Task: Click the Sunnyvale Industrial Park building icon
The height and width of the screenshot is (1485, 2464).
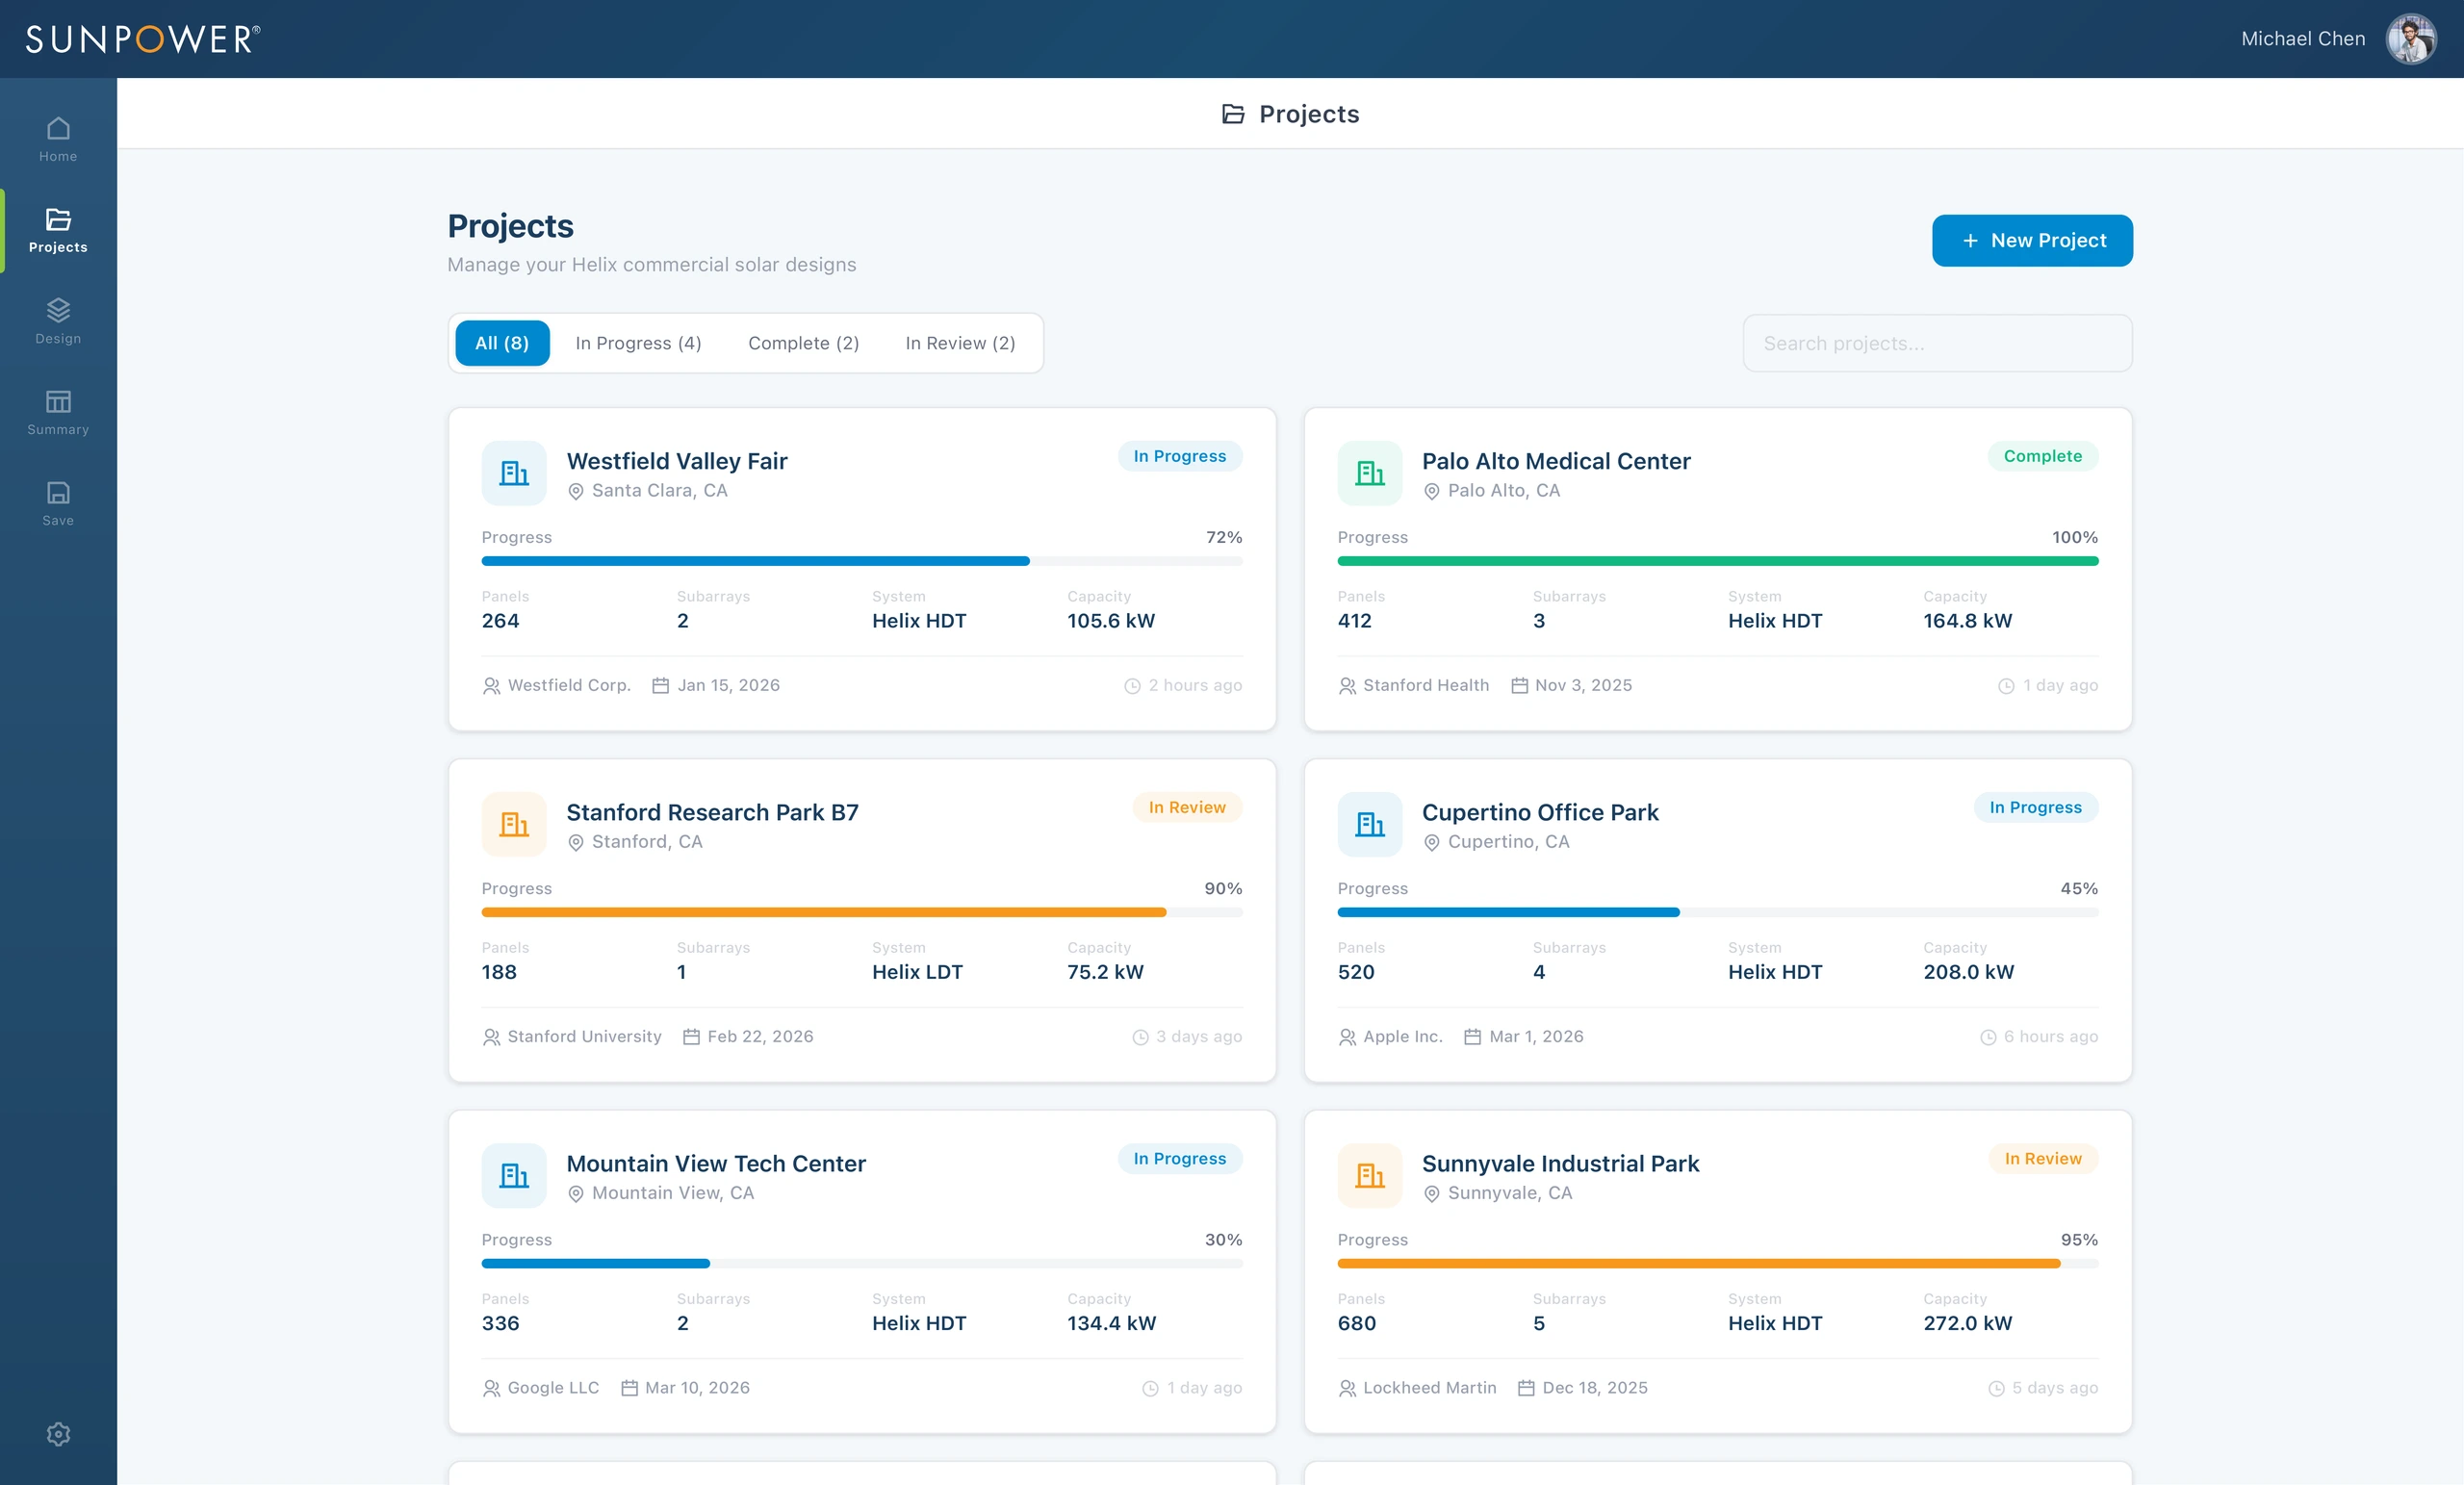Action: pos(1370,1175)
